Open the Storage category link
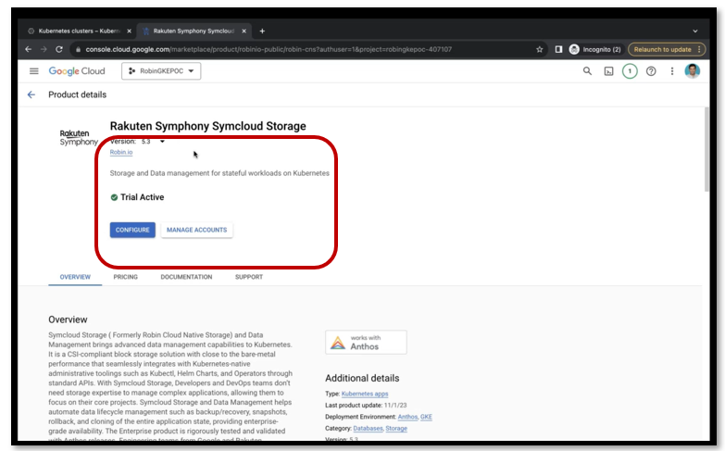 [x=396, y=429]
